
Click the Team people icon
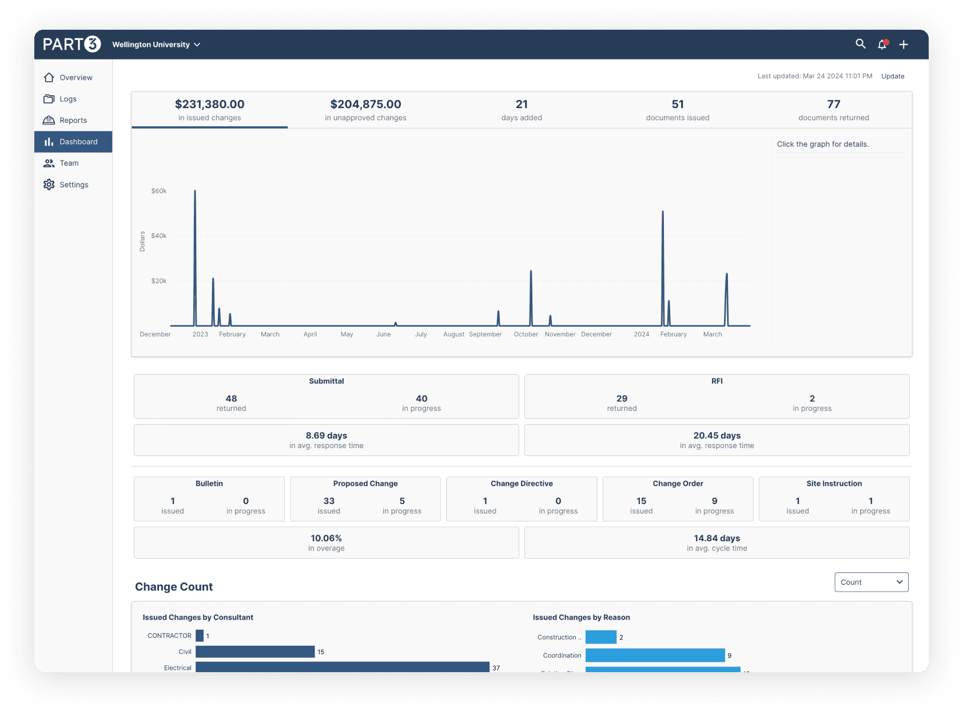[49, 163]
